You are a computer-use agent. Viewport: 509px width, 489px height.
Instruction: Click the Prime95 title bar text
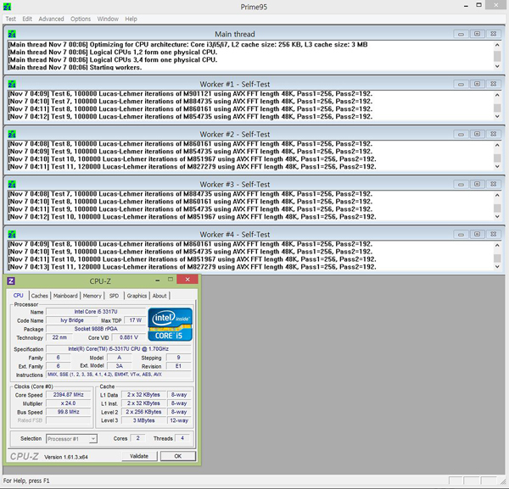(254, 7)
